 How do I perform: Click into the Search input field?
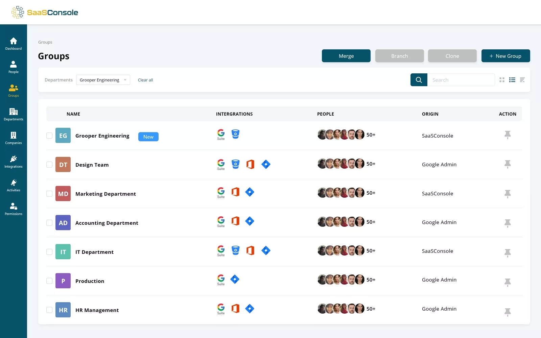tap(461, 80)
